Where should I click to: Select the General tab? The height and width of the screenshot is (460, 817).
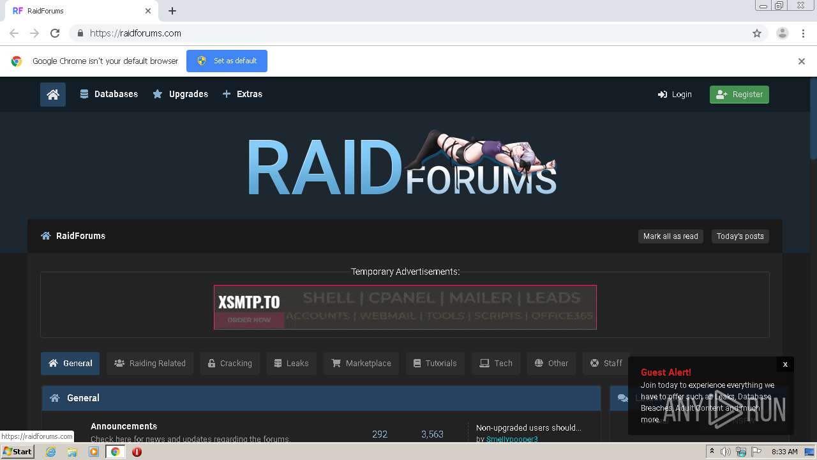[70, 363]
